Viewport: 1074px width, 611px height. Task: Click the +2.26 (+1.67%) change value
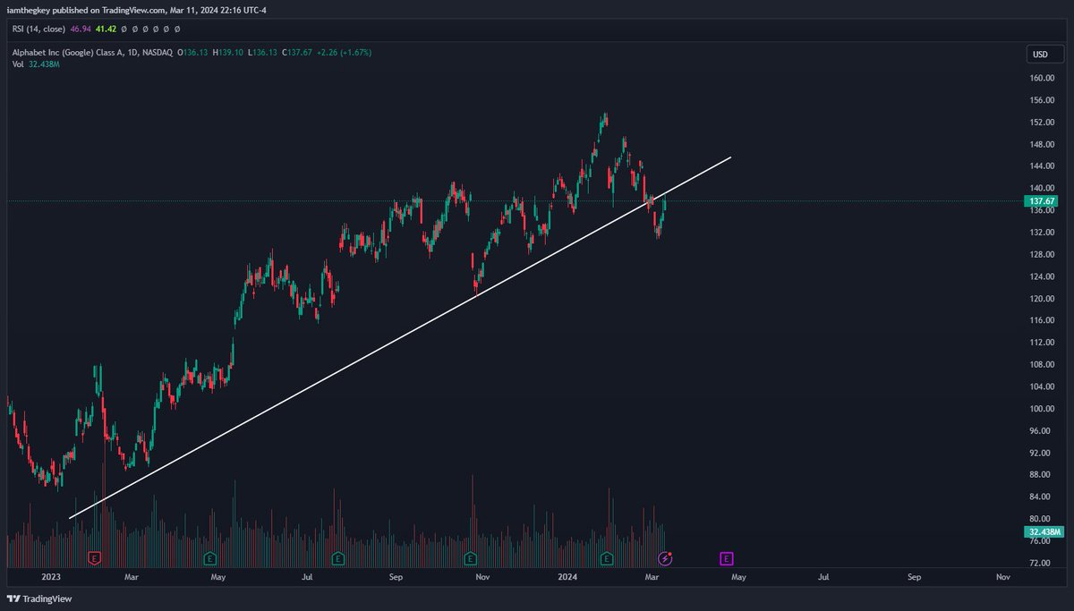point(344,53)
